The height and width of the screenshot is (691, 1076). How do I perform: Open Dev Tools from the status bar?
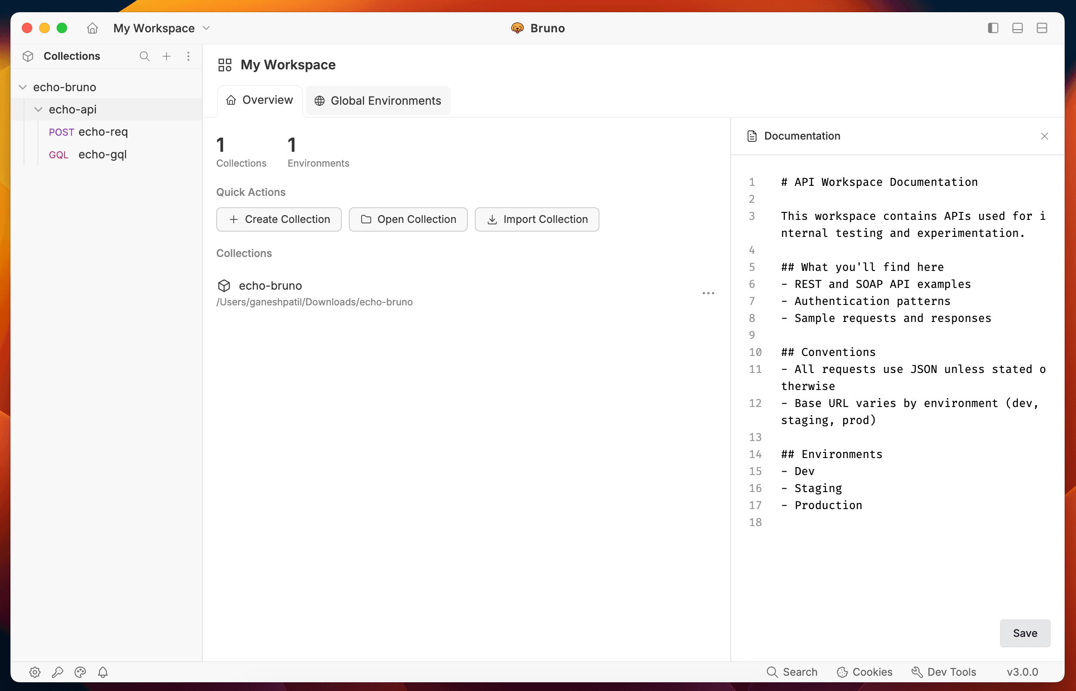point(943,672)
